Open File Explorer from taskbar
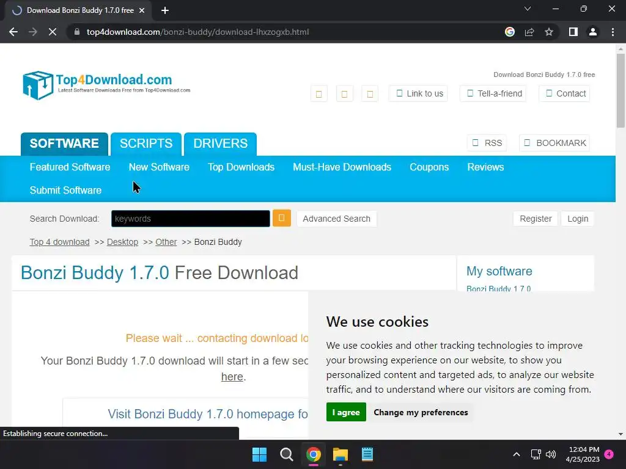 pos(341,454)
